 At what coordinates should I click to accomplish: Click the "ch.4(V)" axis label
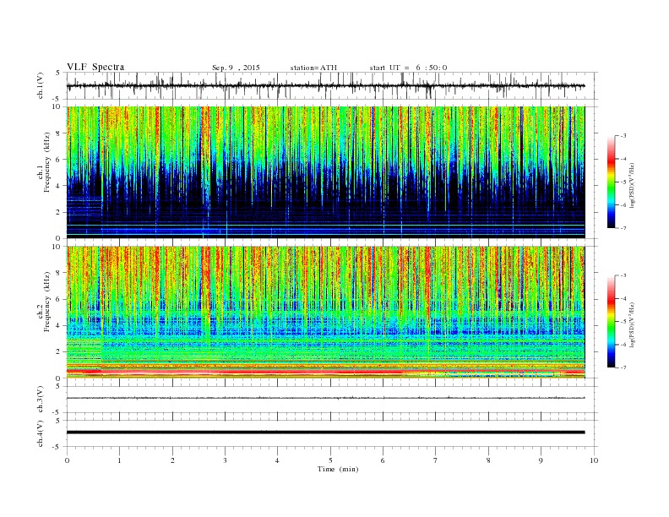[x=41, y=433]
